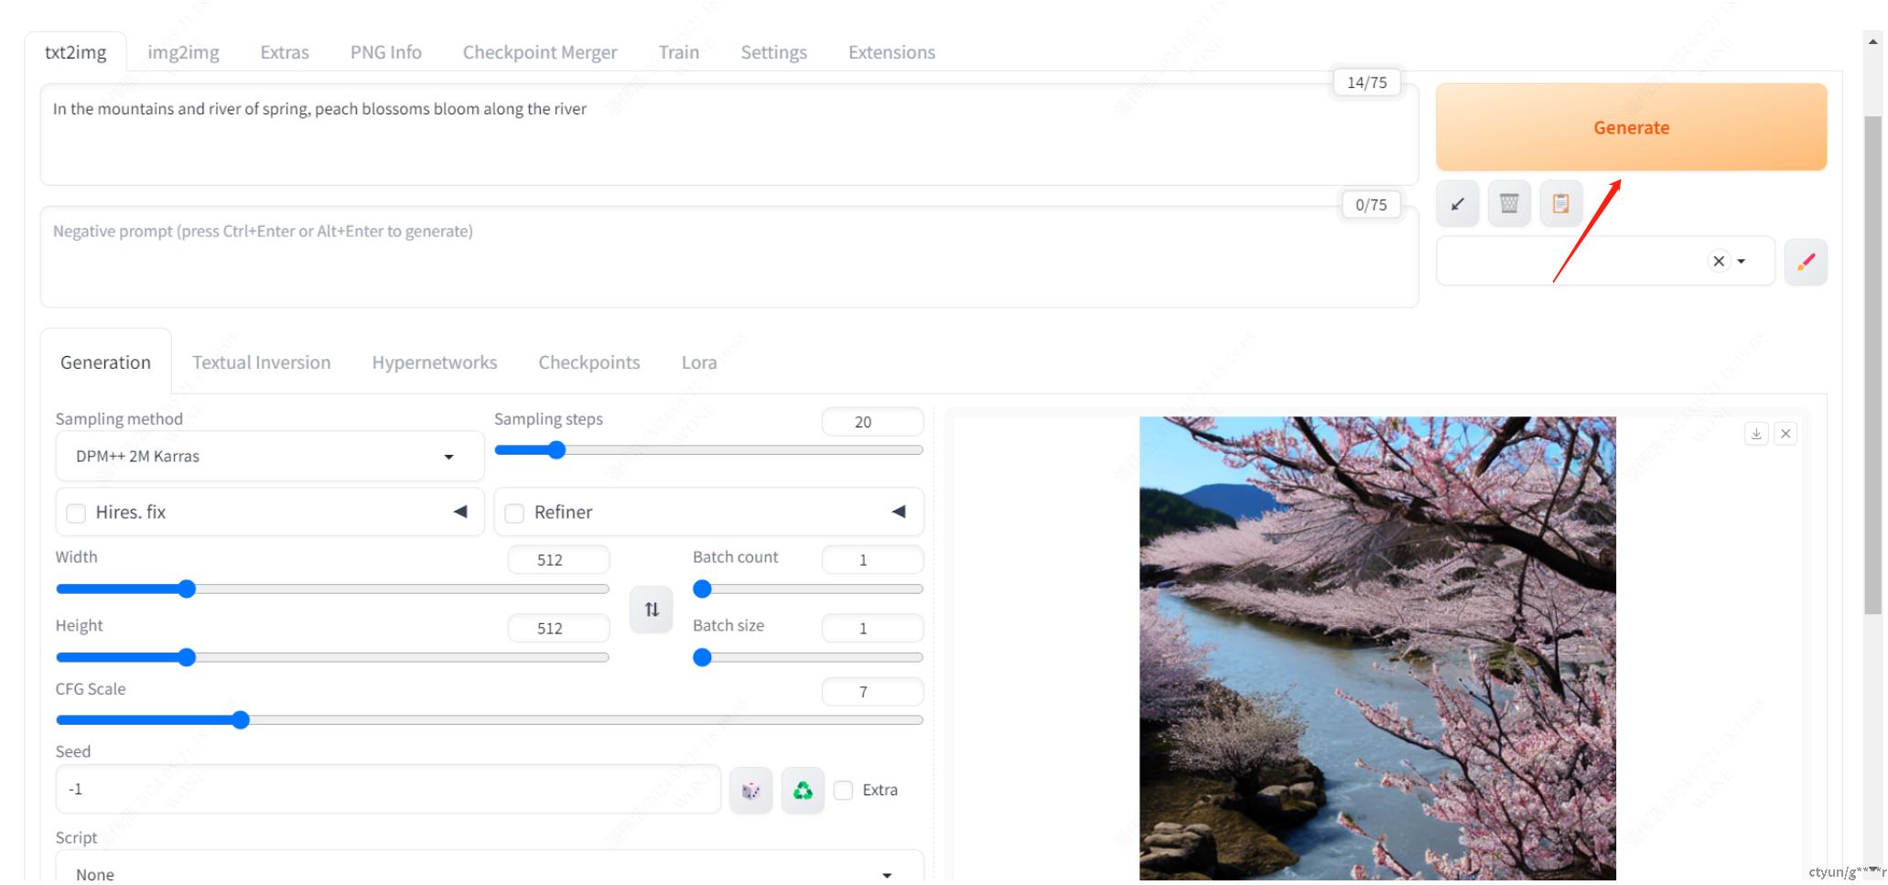
Task: Swap width and height with the arrows icon
Action: pos(652,610)
